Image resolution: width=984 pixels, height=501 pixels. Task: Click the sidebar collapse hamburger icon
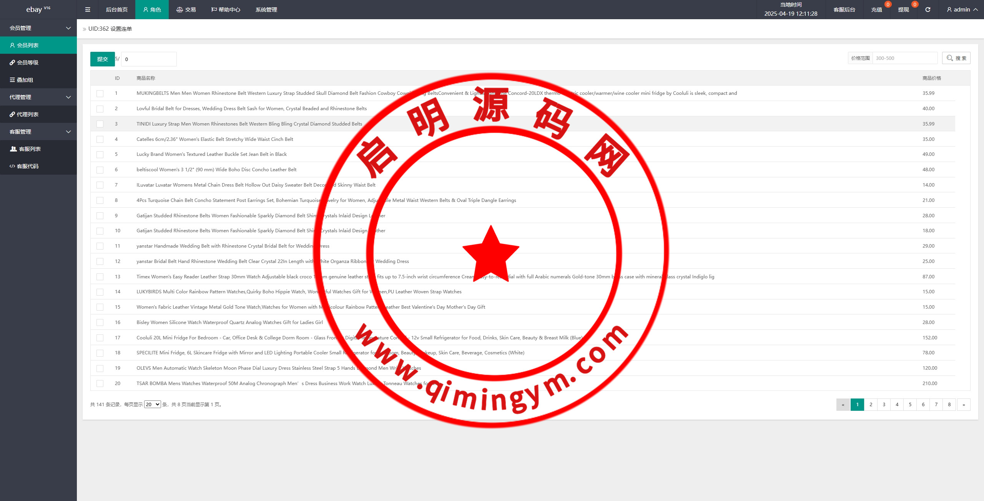coord(88,10)
